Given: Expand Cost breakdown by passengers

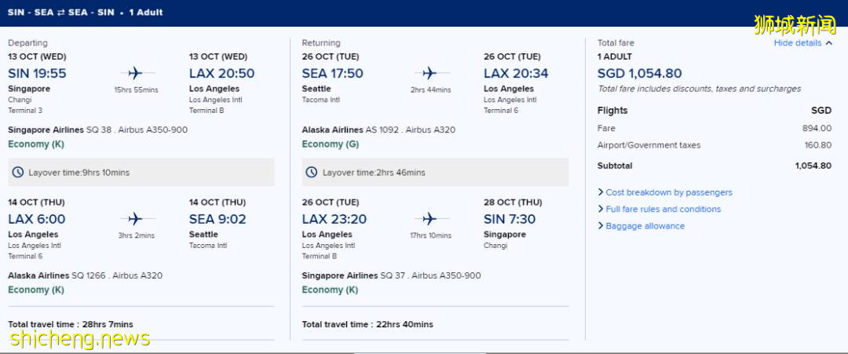Looking at the screenshot, I should point(668,192).
